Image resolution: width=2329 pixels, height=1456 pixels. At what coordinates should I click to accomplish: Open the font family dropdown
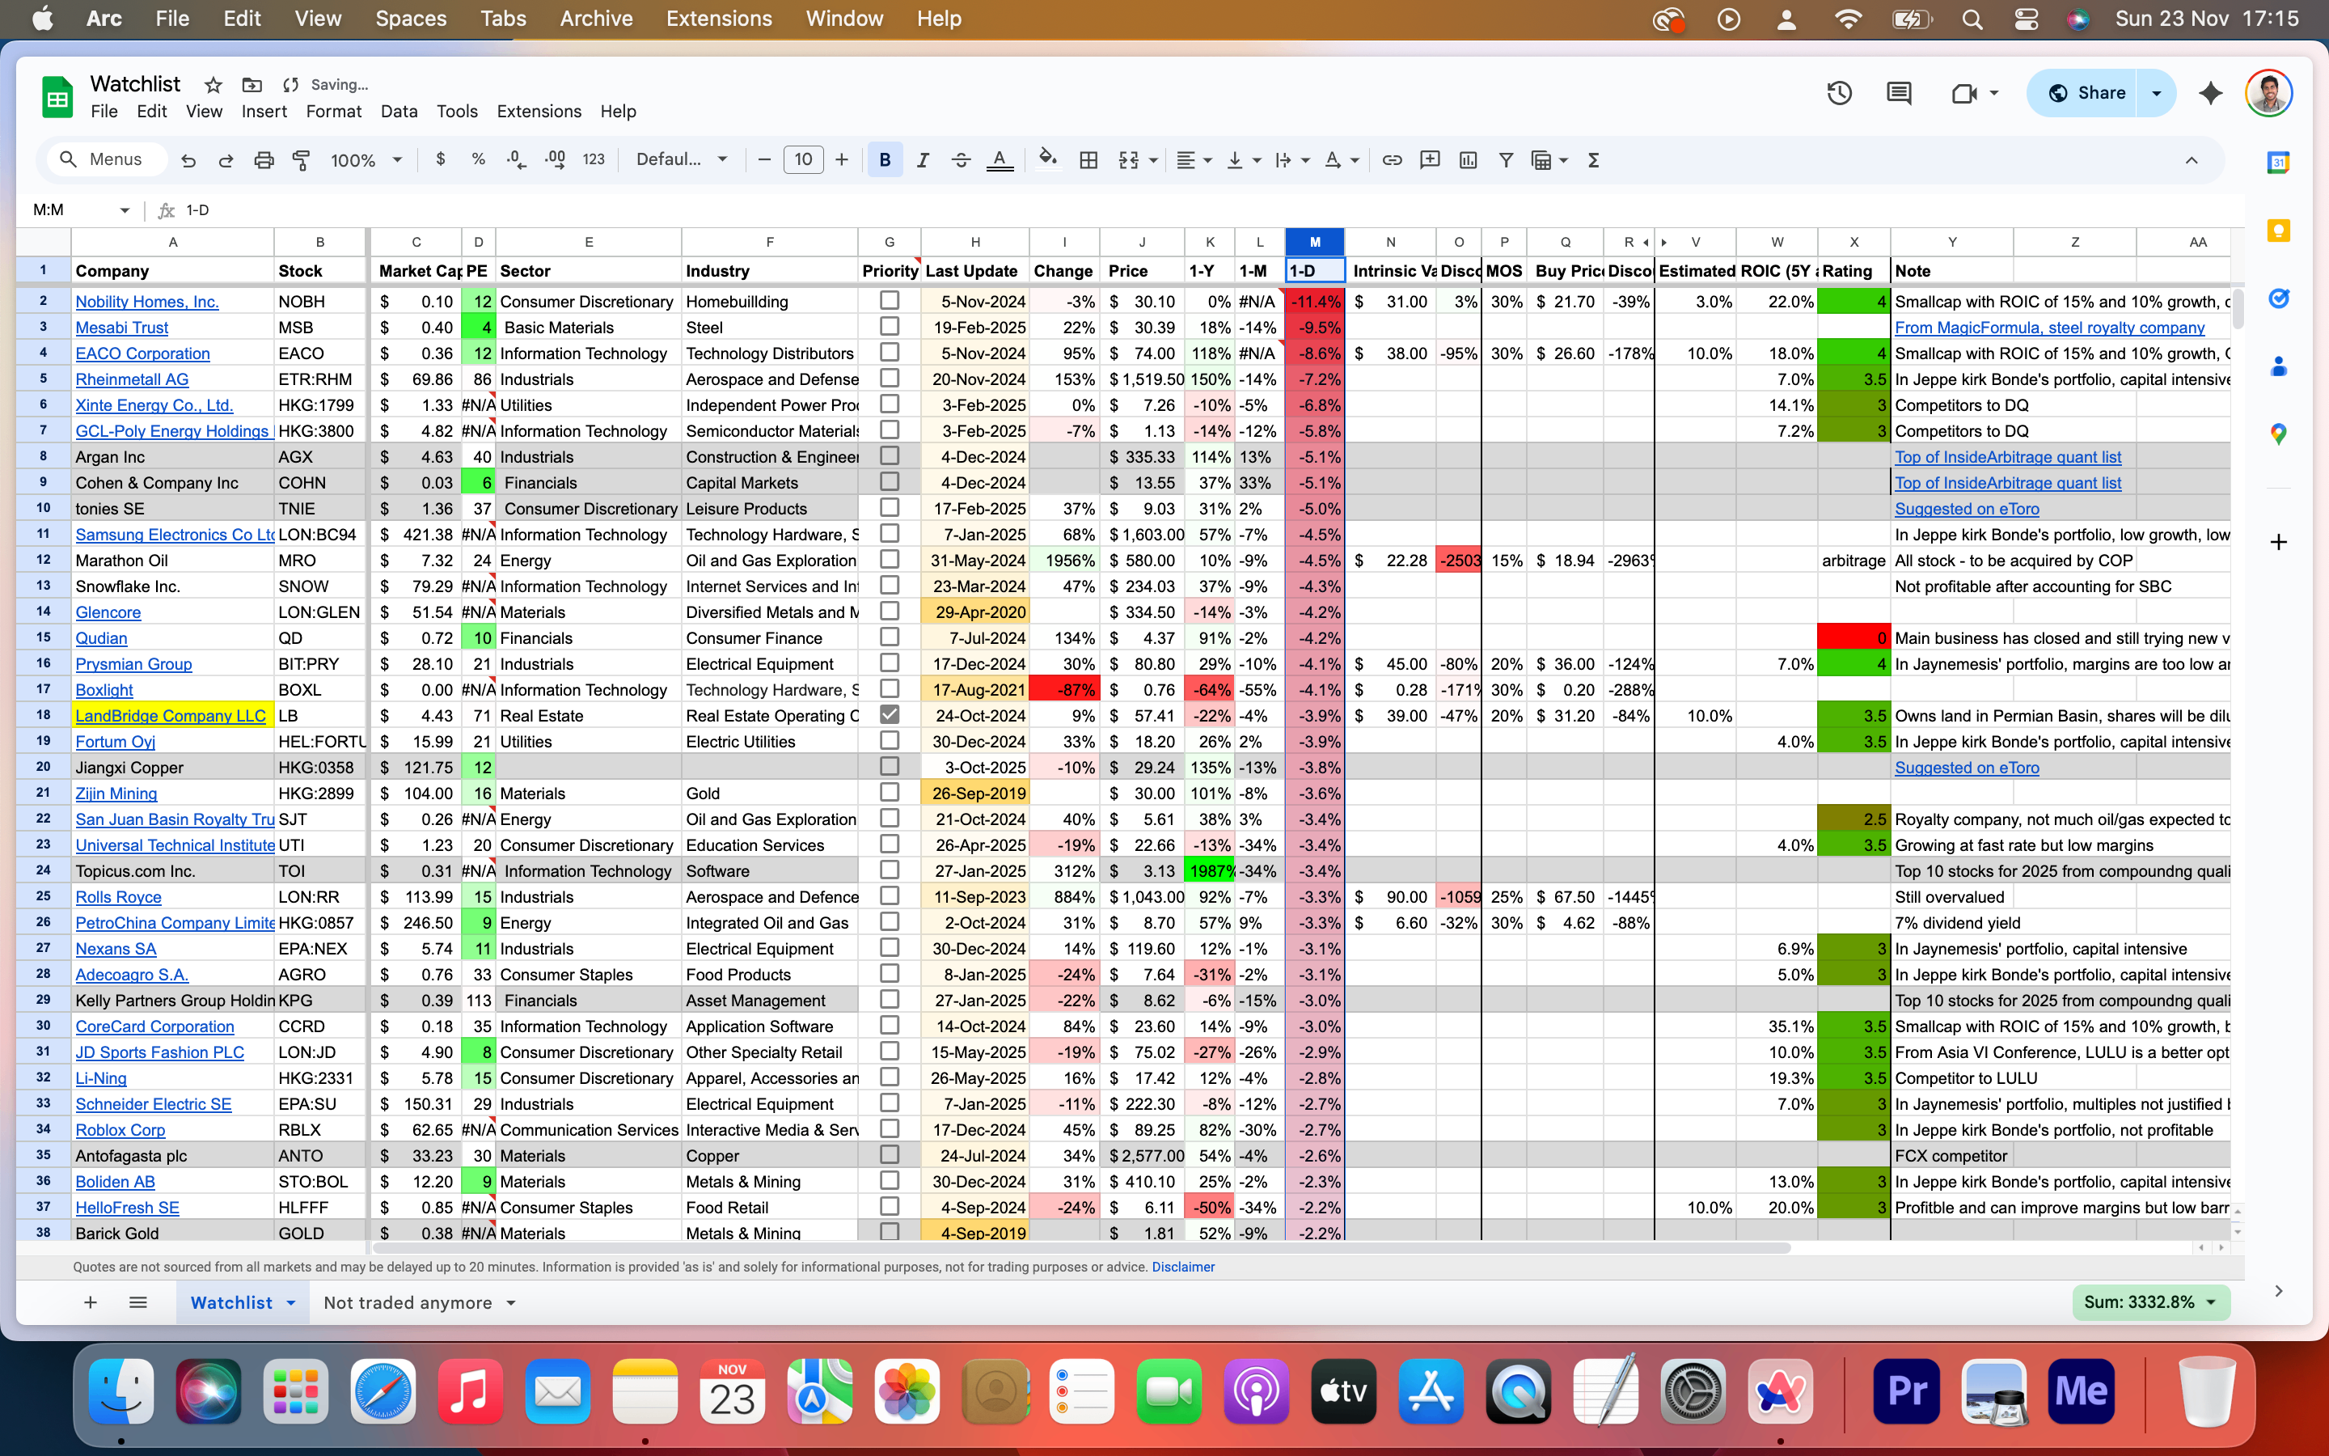682,160
